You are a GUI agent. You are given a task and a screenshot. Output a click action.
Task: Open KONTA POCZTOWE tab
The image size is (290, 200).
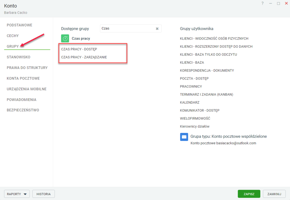(x=23, y=78)
